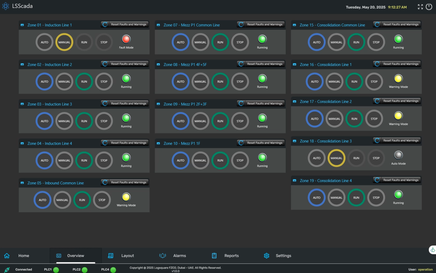The image size is (436, 273).
Task: Reset Faults and Warnings for Zone 17
Action: (x=397, y=101)
